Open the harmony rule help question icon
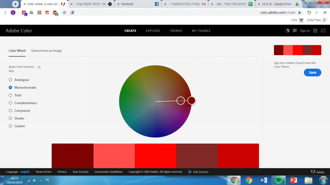Viewport: 330px width, 185px height. pyautogui.click(x=39, y=67)
